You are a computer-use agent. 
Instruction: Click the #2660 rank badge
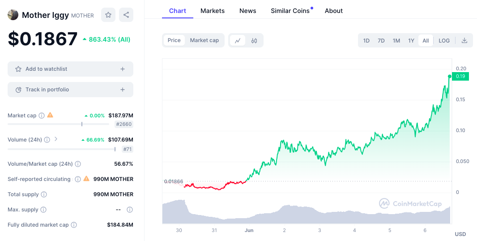124,124
